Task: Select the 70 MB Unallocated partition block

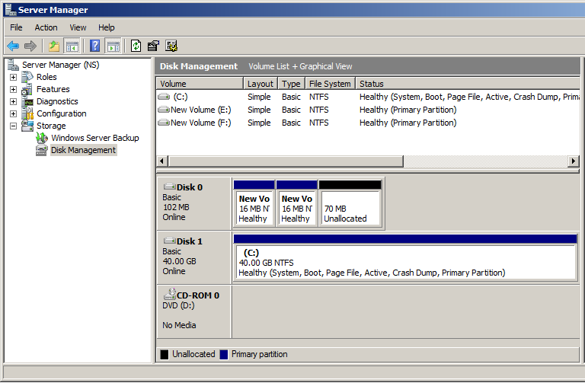Action: [350, 208]
